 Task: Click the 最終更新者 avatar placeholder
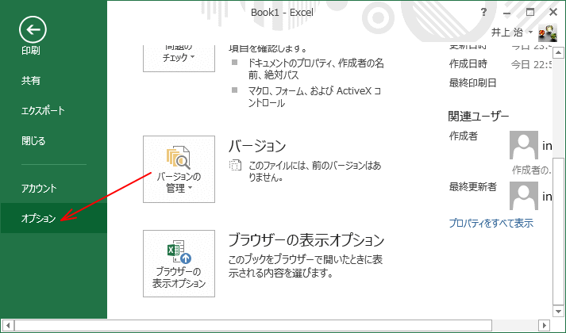pos(524,196)
